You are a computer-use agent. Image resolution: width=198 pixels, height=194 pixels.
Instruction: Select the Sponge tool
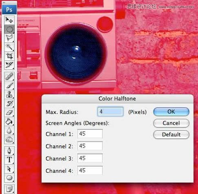(x=9, y=139)
